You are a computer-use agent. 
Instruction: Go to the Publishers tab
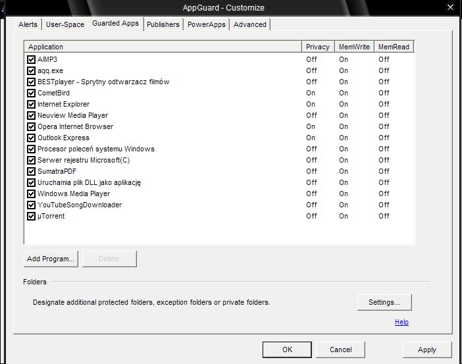click(163, 24)
